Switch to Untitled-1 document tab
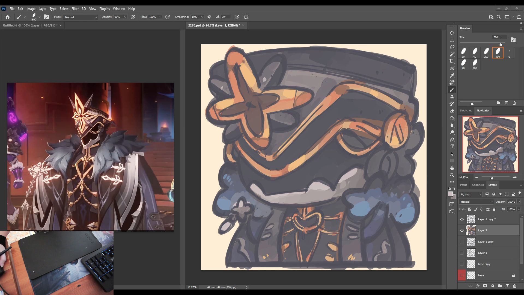Image resolution: width=524 pixels, height=295 pixels. point(30,25)
